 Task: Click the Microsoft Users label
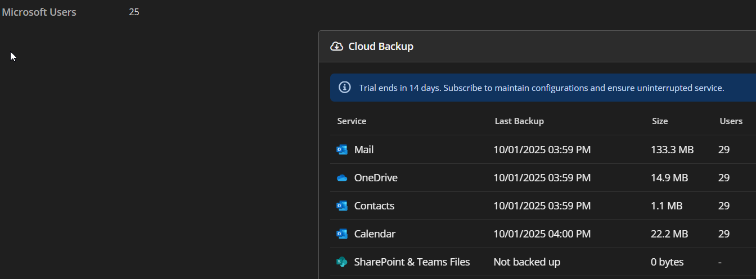(x=39, y=12)
